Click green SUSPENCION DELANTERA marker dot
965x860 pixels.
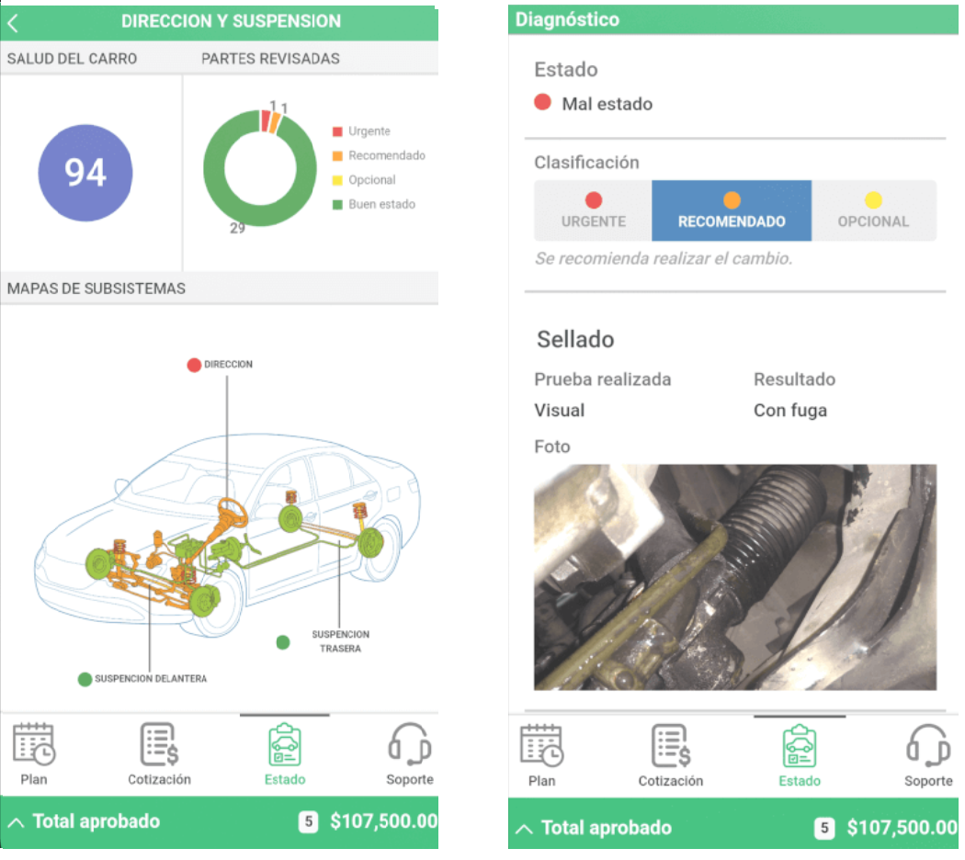[x=85, y=680]
